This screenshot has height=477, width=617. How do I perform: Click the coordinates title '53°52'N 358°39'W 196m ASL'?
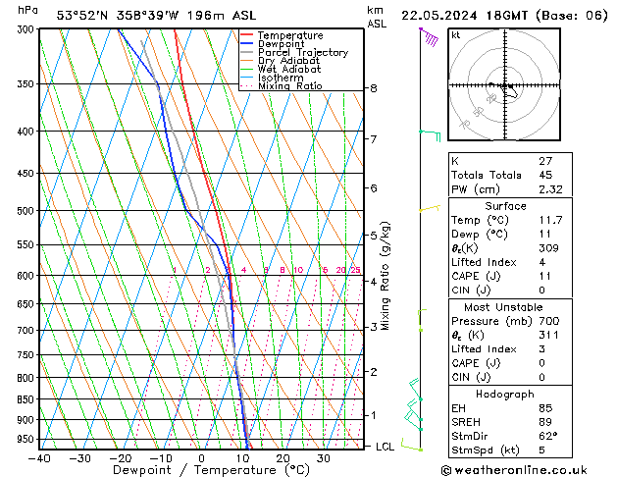[156, 16]
